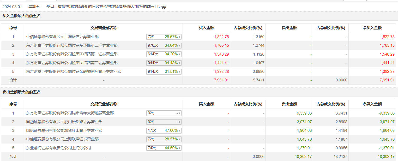Image resolution: width=398 pixels, height=161 pixels.
Task: Open 拉萨团结路第一证券营业部 link
Action: pyautogui.click(x=72, y=54)
